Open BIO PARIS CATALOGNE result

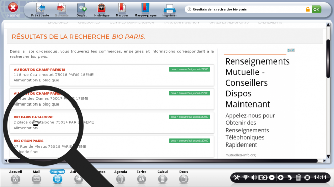point(33,117)
